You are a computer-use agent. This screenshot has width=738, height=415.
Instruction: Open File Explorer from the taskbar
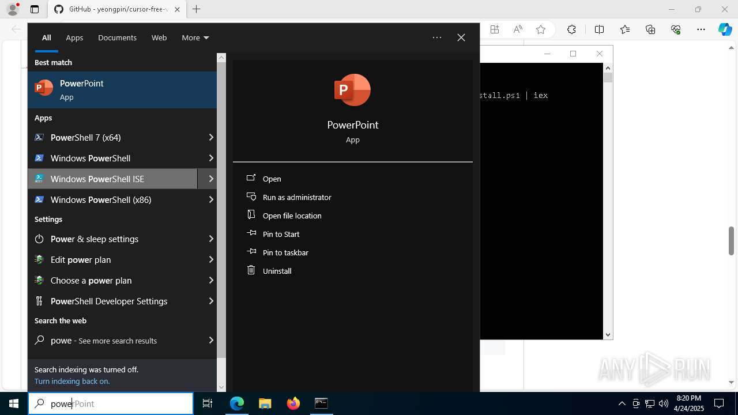(x=265, y=403)
